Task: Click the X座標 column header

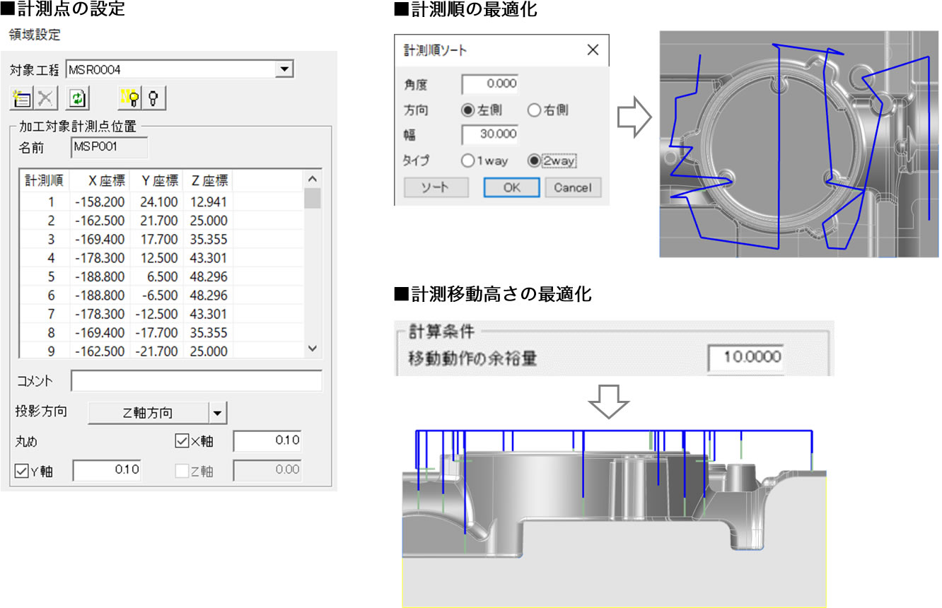Action: (x=100, y=180)
